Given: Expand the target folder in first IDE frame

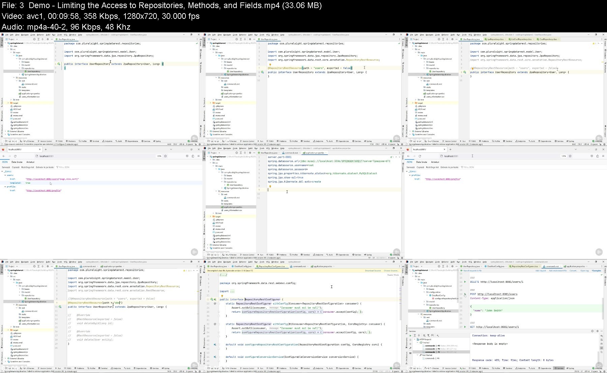Looking at the screenshot, I should (8, 103).
